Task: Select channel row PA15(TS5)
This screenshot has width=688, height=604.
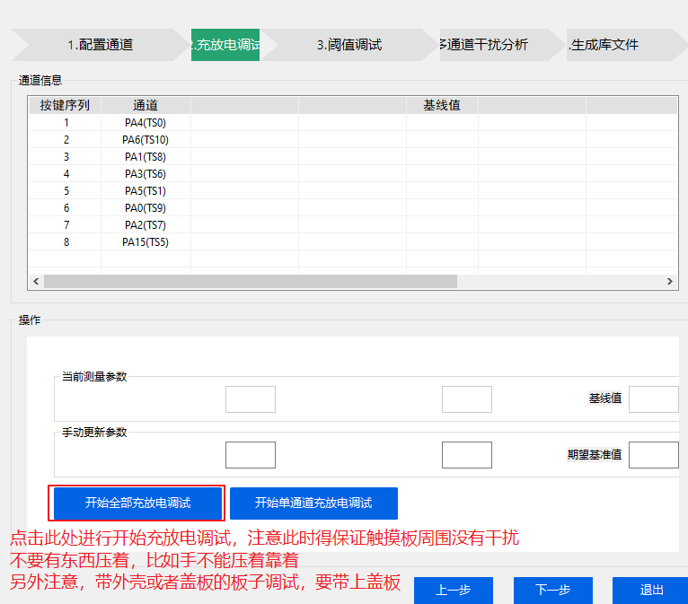Action: 353,242
